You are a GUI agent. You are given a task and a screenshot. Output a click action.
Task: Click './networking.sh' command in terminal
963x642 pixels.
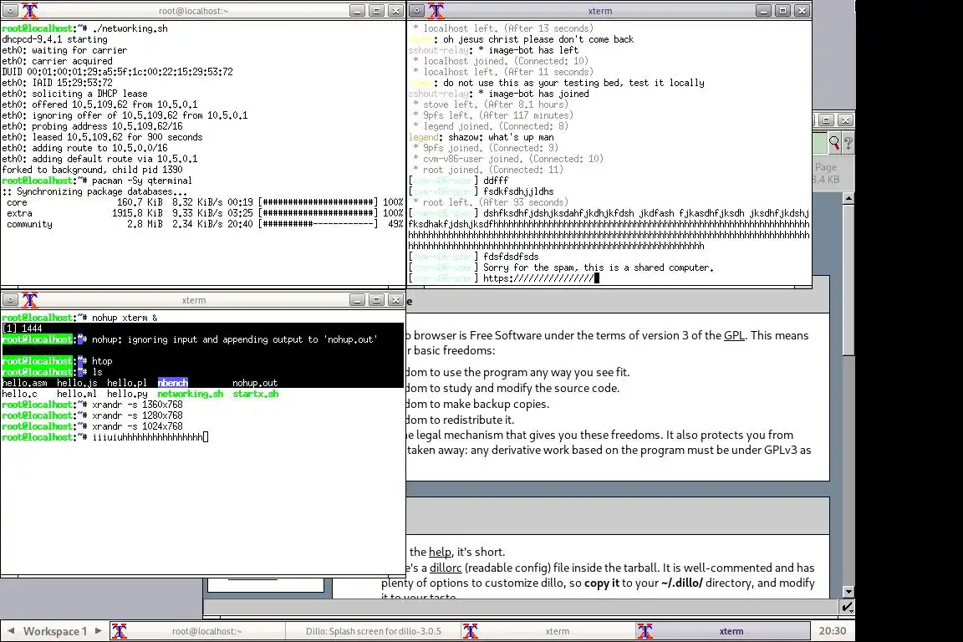130,28
